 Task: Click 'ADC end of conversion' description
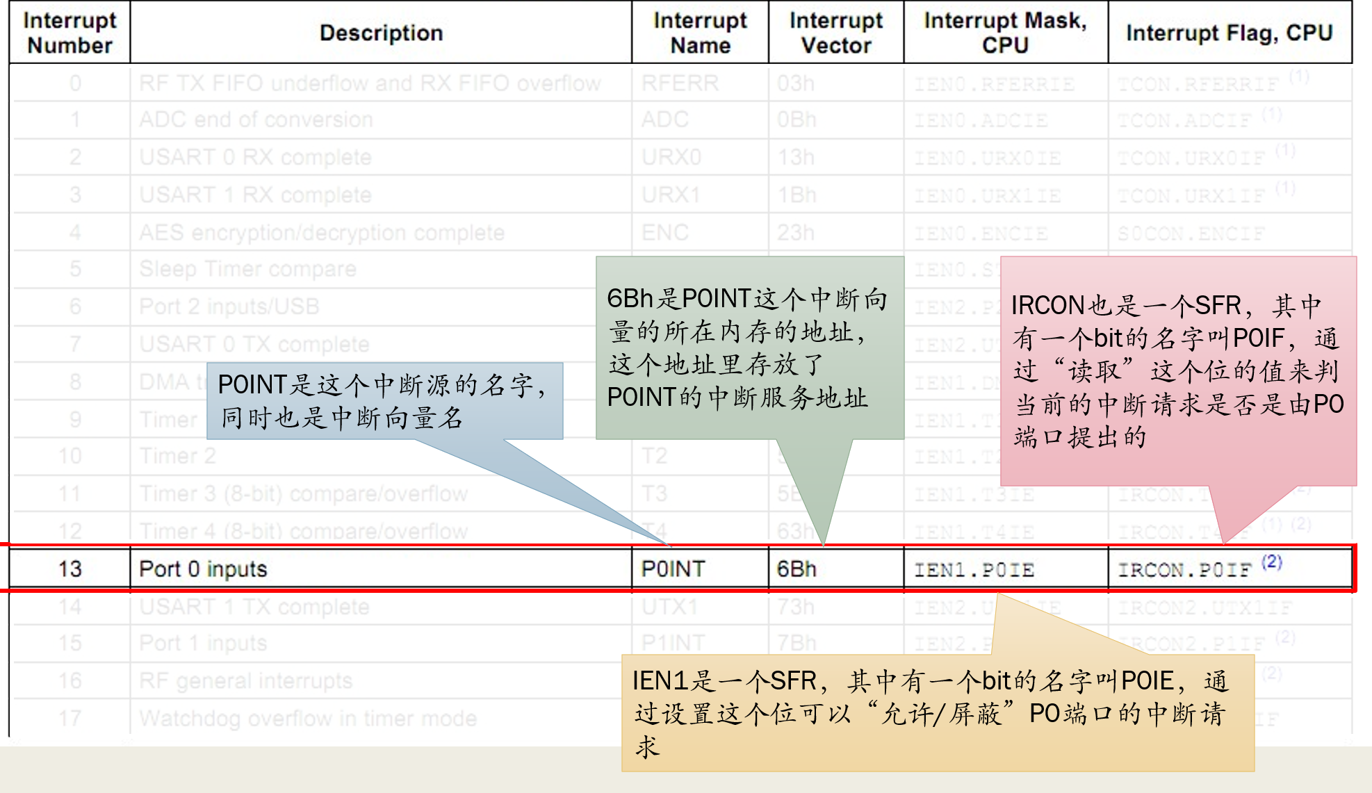coord(256,120)
